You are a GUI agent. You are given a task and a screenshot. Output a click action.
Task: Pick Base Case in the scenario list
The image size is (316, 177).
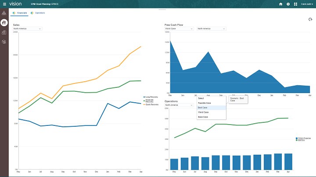click(203, 117)
